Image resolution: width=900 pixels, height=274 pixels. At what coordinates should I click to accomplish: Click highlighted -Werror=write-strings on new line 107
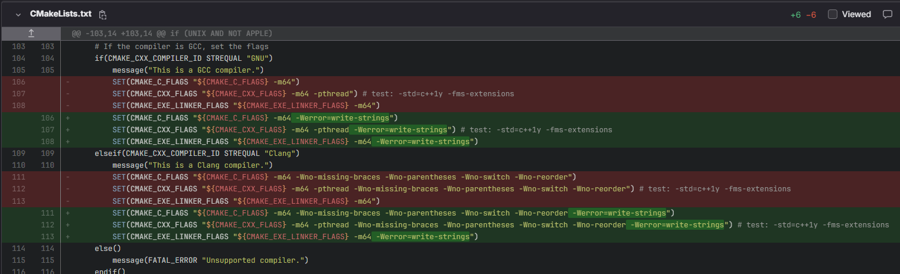pyautogui.click(x=399, y=129)
